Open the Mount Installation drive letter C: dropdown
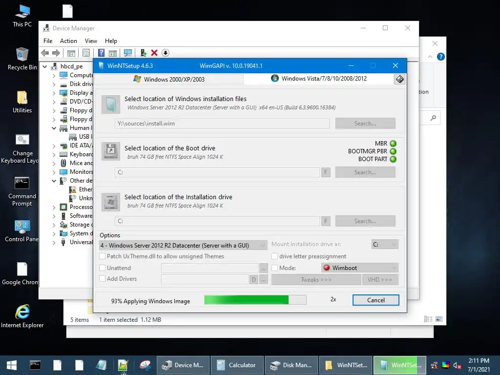The image size is (500, 375). coord(385,244)
